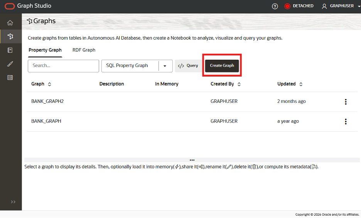Click the Query button
Viewport: 361px width, 218px height.
[188, 66]
